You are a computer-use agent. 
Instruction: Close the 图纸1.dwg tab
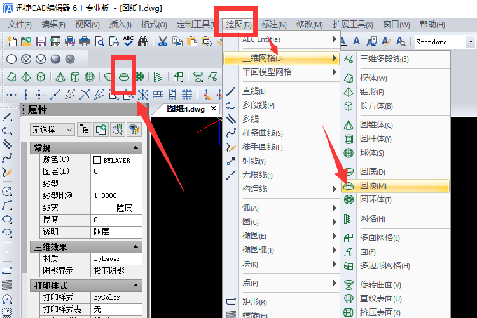(214, 109)
